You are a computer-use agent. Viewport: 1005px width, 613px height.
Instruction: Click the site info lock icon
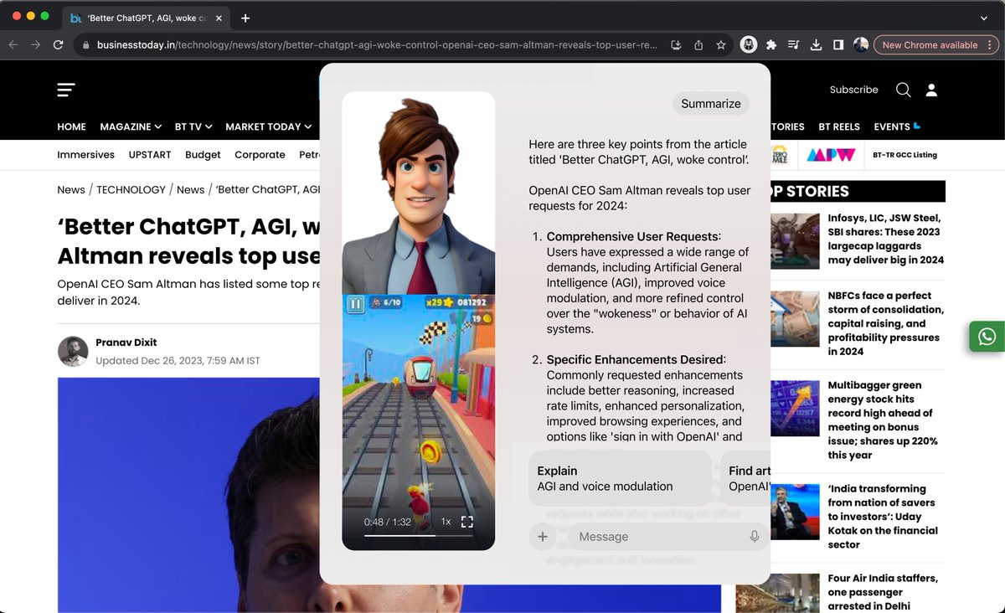pyautogui.click(x=85, y=45)
